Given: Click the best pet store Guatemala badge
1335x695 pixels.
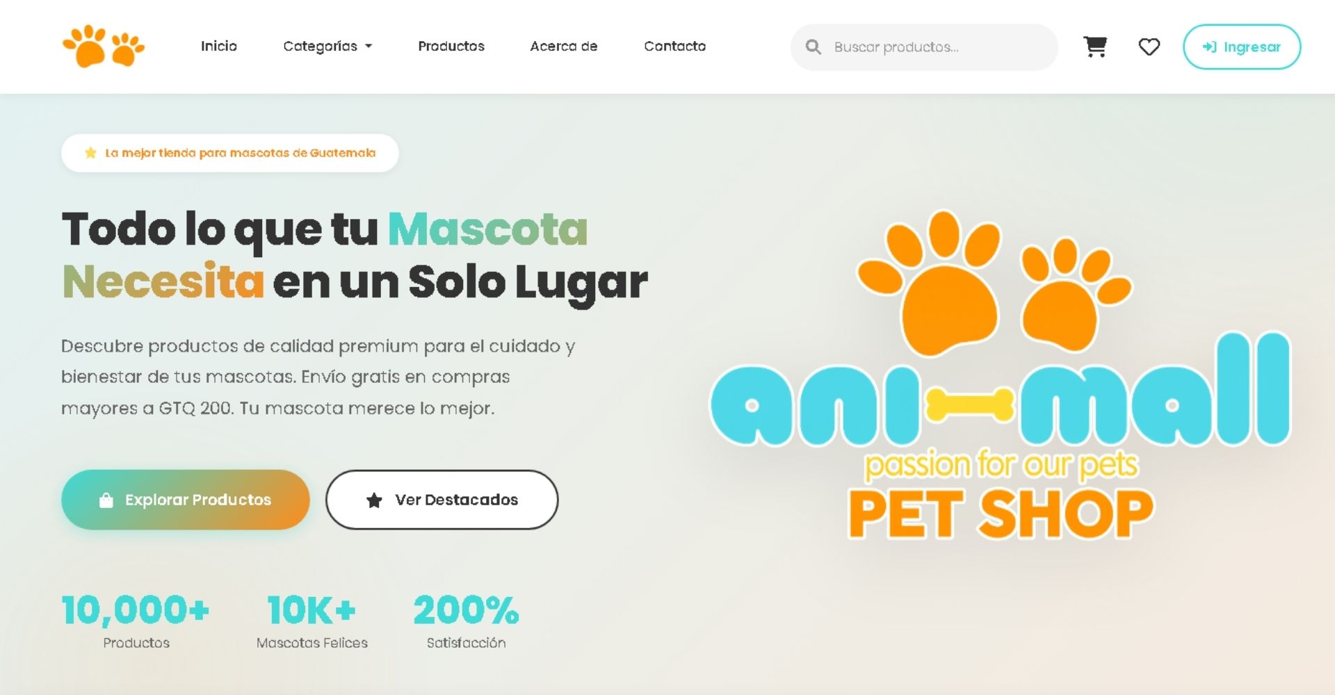Looking at the screenshot, I should [x=230, y=153].
